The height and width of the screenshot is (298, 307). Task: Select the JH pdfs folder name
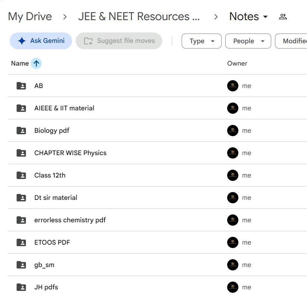(46, 288)
